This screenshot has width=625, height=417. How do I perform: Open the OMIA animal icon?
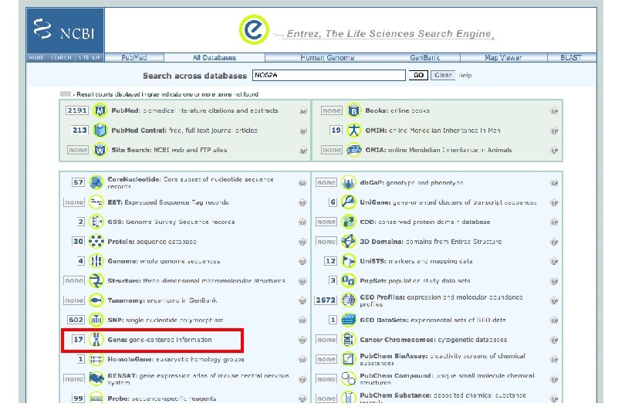click(x=353, y=150)
